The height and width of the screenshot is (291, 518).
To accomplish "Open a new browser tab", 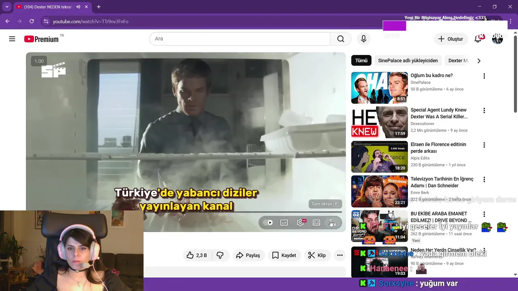I will pyautogui.click(x=98, y=7).
